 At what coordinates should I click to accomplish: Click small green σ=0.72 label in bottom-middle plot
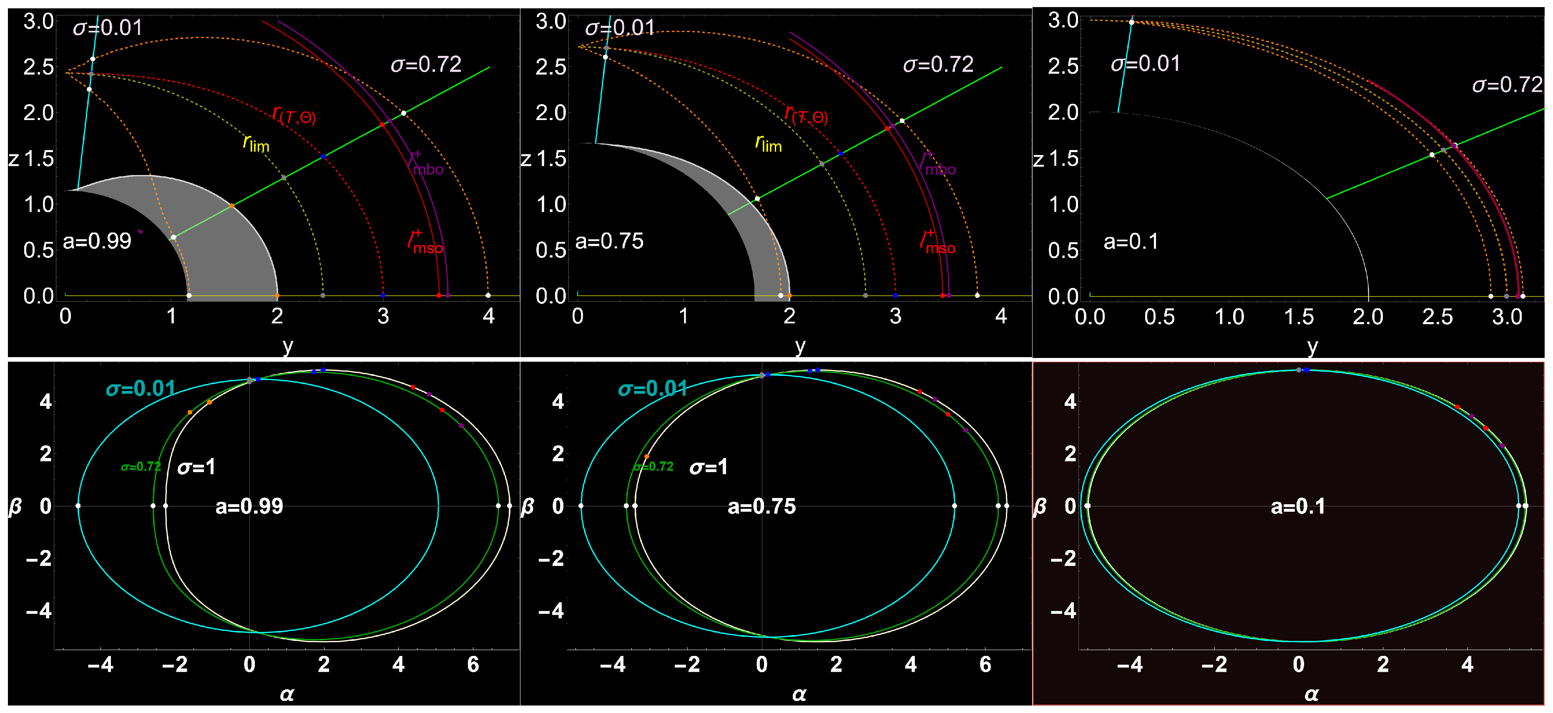pos(653,467)
